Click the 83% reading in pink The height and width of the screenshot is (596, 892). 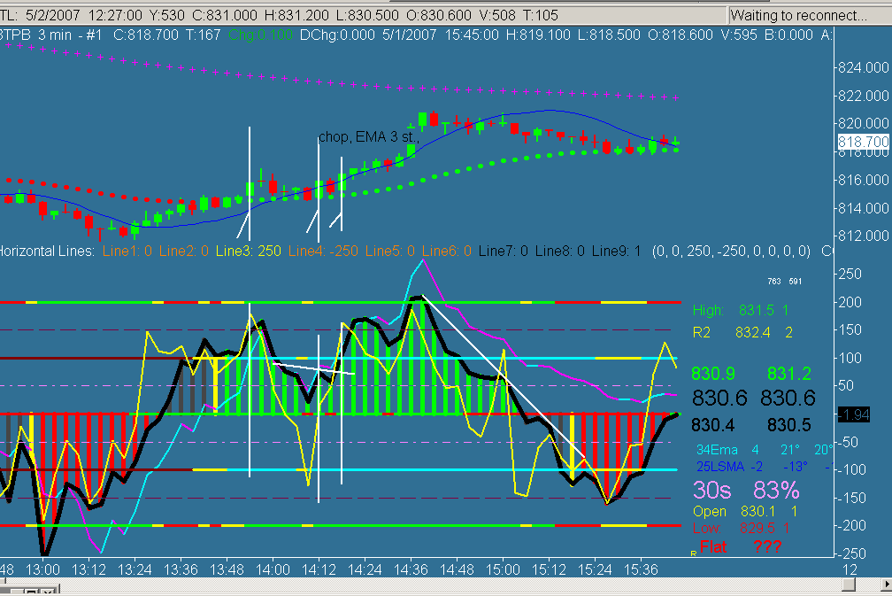tap(777, 490)
